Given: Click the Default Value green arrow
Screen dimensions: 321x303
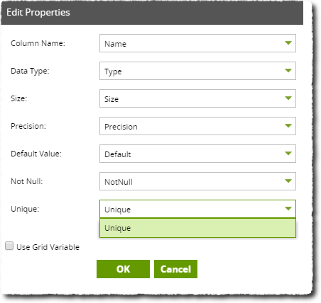Looking at the screenshot, I should tap(288, 154).
